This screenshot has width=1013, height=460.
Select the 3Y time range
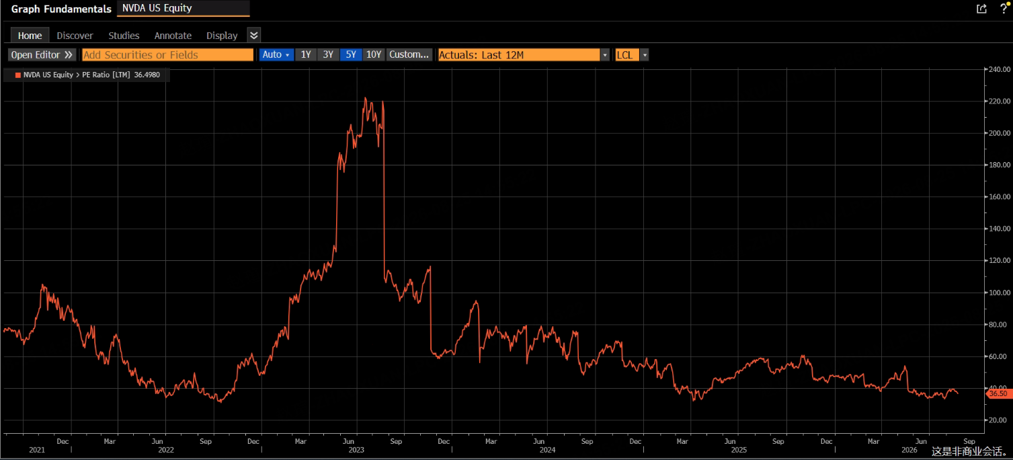click(328, 54)
